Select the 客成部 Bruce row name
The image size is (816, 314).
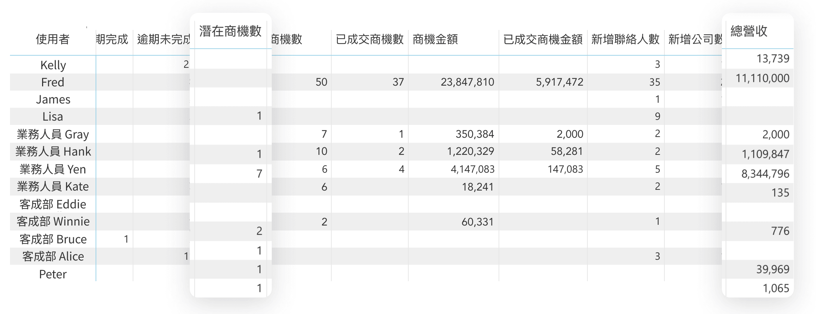tap(53, 239)
